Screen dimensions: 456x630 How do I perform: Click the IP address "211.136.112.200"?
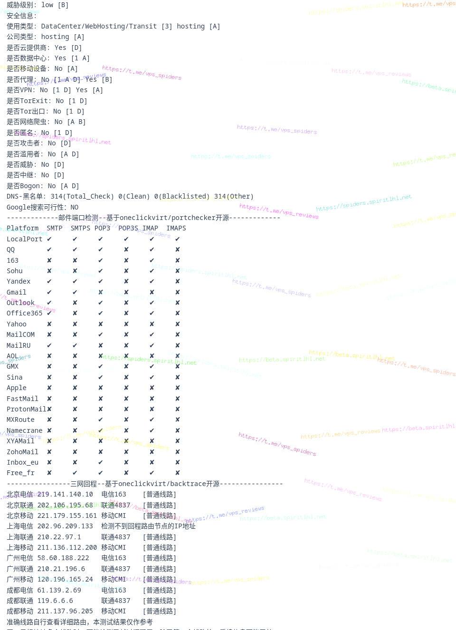tap(67, 547)
